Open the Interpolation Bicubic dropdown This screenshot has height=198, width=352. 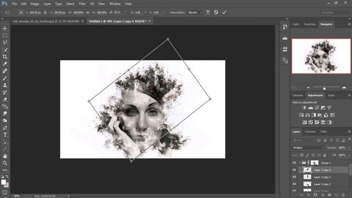pos(195,13)
